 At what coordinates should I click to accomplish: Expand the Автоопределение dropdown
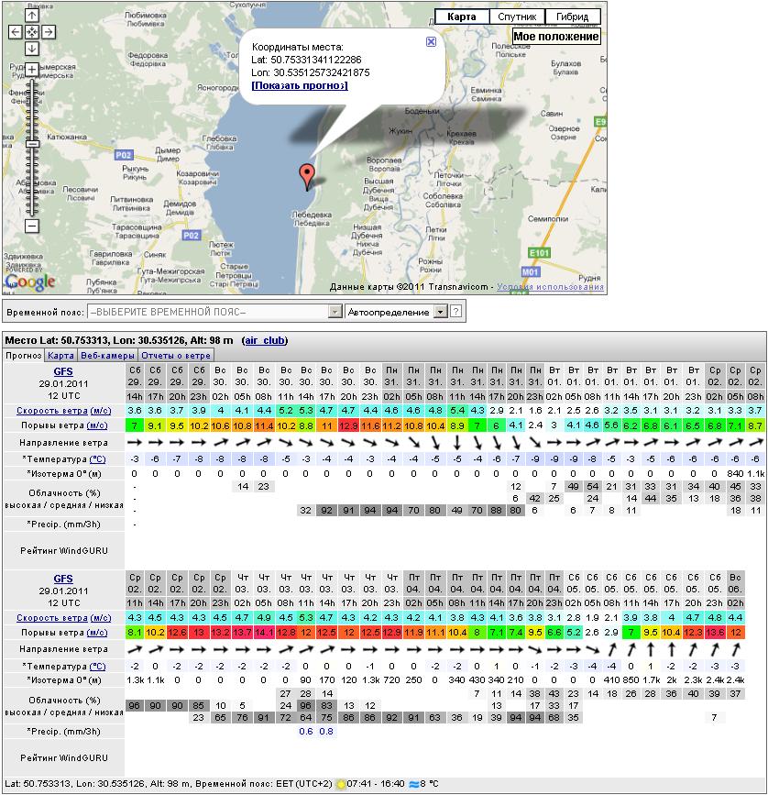(x=440, y=313)
